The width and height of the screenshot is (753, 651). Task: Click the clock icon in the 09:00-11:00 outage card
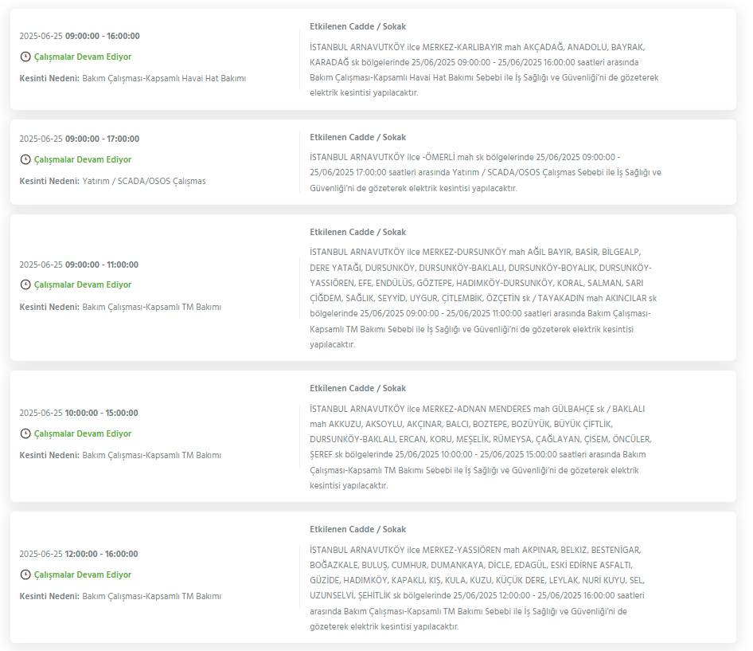pyautogui.click(x=25, y=284)
